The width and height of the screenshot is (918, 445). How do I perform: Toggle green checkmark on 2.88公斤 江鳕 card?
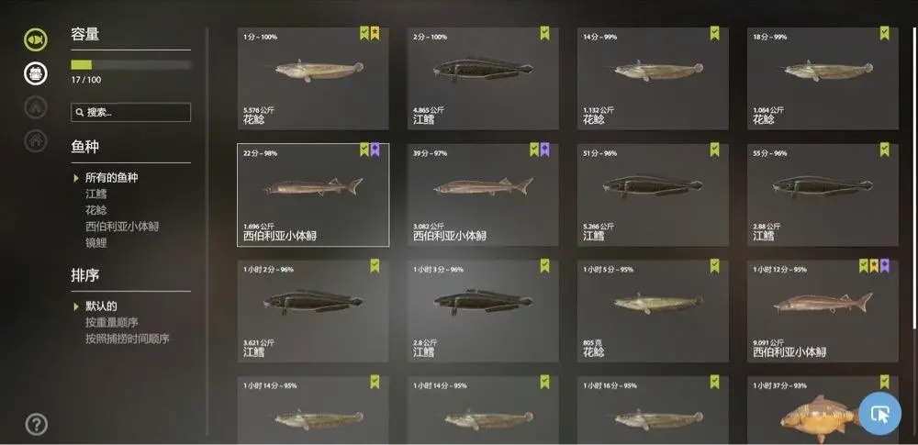pos(884,150)
